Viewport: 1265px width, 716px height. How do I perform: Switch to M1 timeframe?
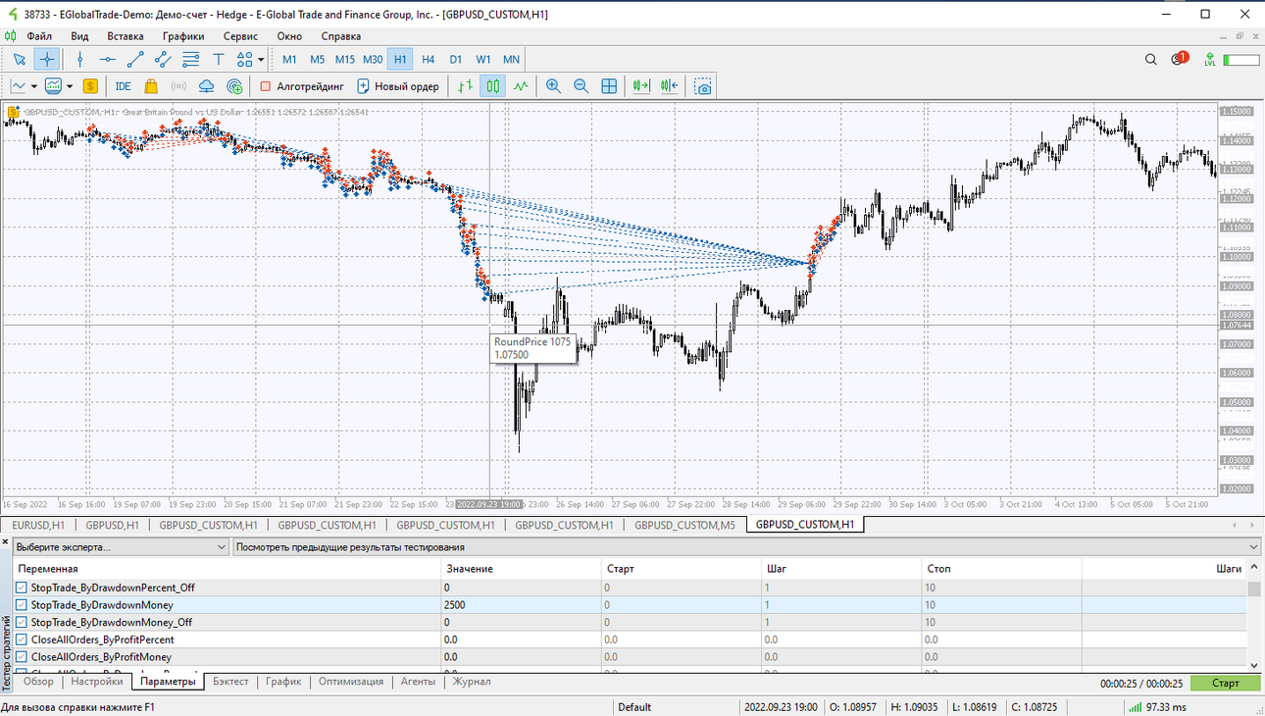pos(289,59)
